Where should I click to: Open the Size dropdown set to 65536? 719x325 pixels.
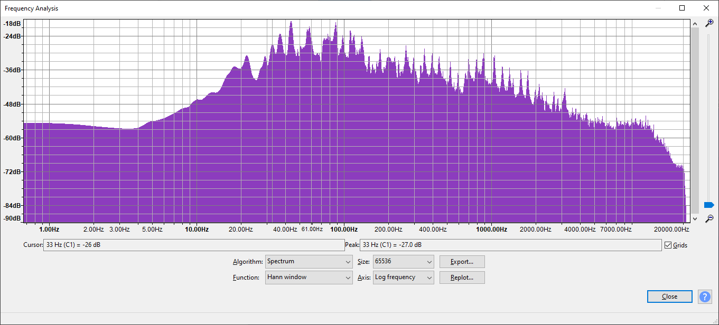[x=403, y=262]
